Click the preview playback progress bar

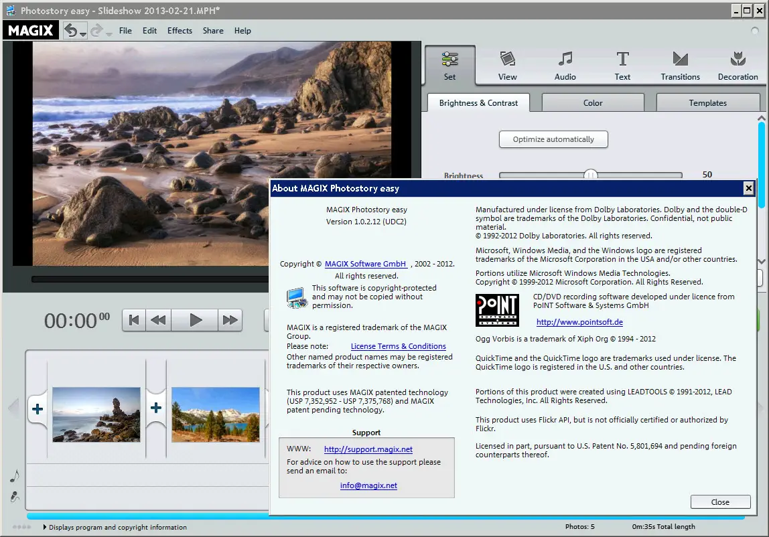pos(149,279)
